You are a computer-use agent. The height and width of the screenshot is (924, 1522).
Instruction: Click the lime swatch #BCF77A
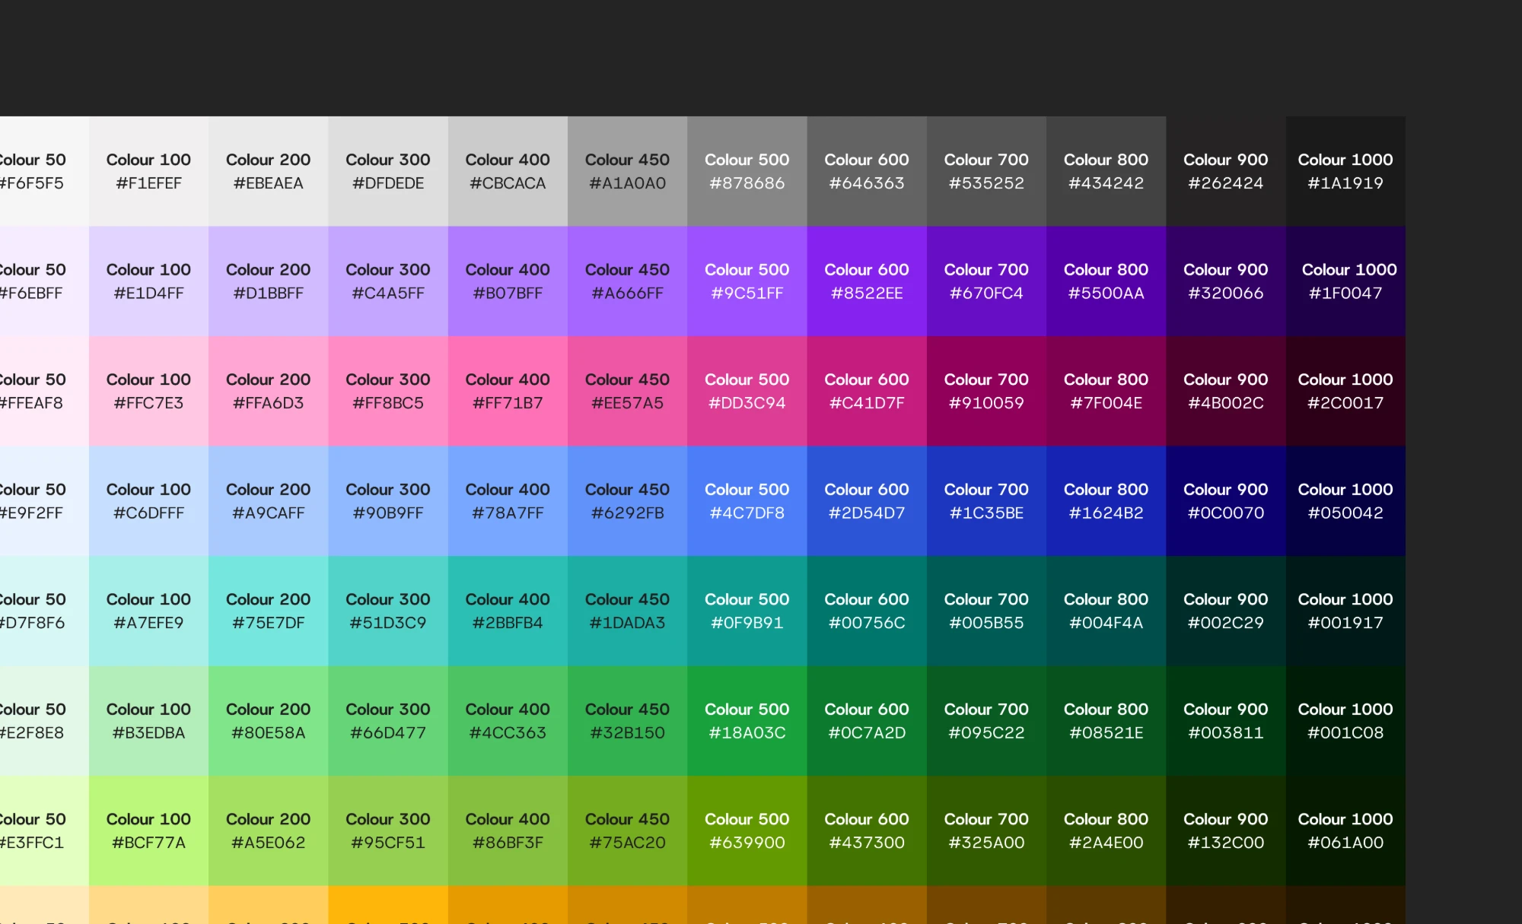coord(148,830)
